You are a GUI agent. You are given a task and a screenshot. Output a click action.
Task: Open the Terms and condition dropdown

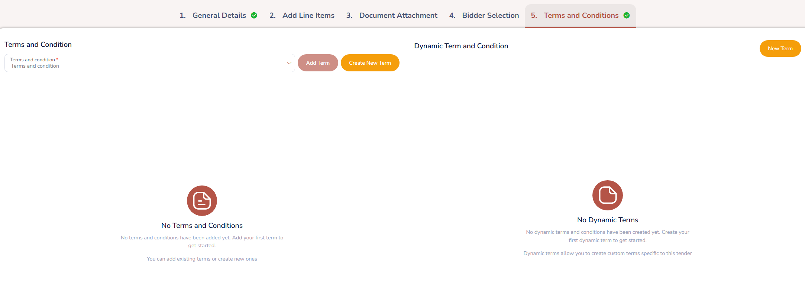point(149,63)
